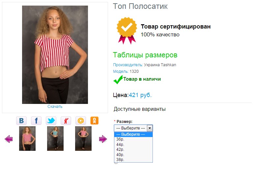The image size is (255, 179).
Task: Select size 36р. from the list
Action: [120, 139]
